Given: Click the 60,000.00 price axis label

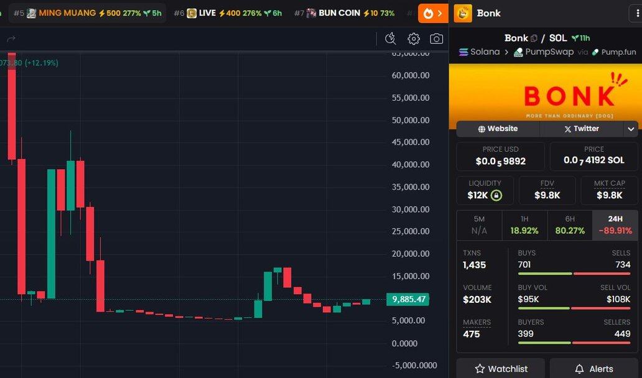Looking at the screenshot, I should coord(411,75).
